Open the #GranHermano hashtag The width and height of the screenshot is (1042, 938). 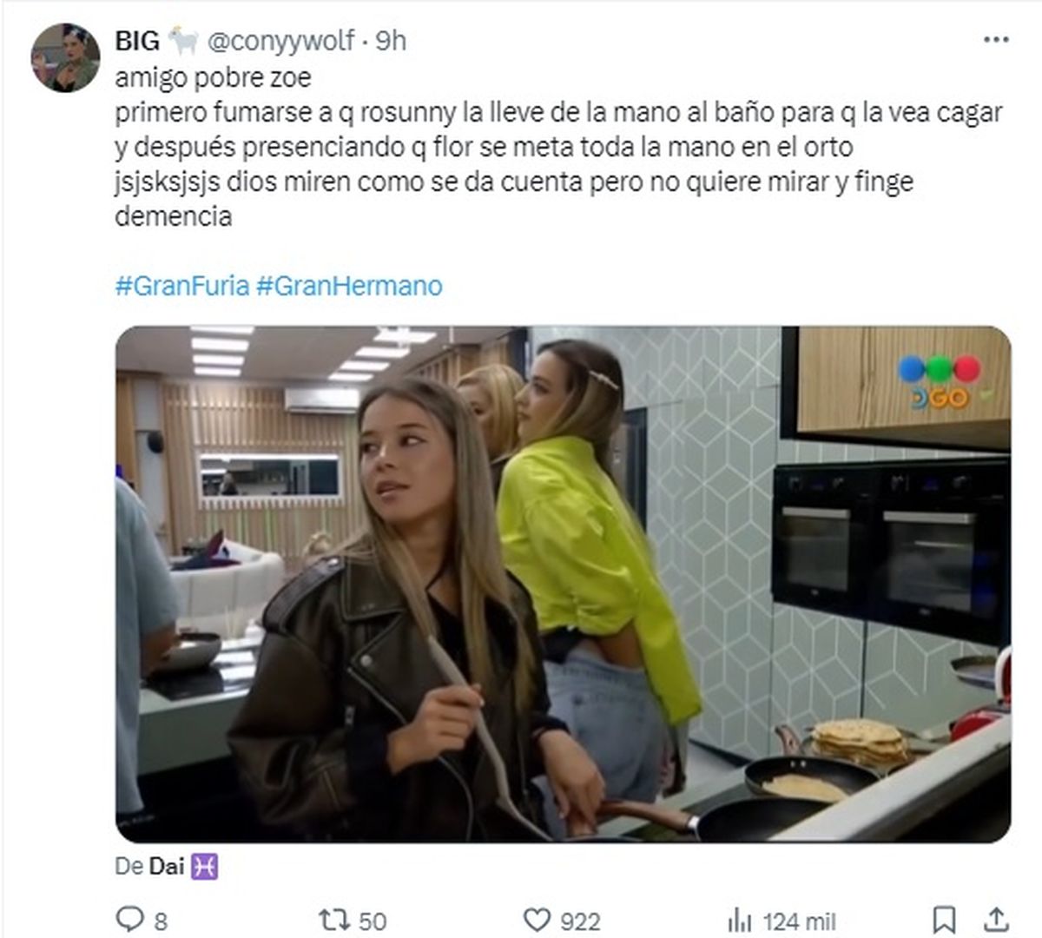[x=349, y=286]
